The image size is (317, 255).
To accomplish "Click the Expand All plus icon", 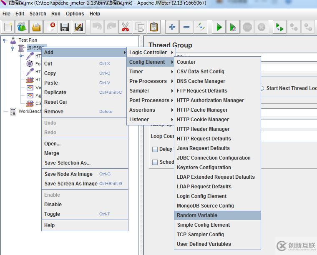I will (x=172, y=27).
